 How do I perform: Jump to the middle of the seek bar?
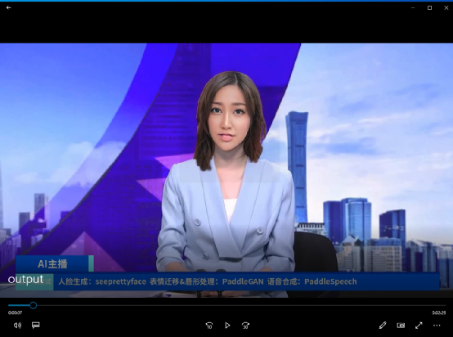click(226, 305)
